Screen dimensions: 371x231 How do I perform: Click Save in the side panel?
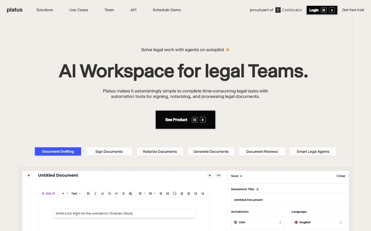coord(235,176)
